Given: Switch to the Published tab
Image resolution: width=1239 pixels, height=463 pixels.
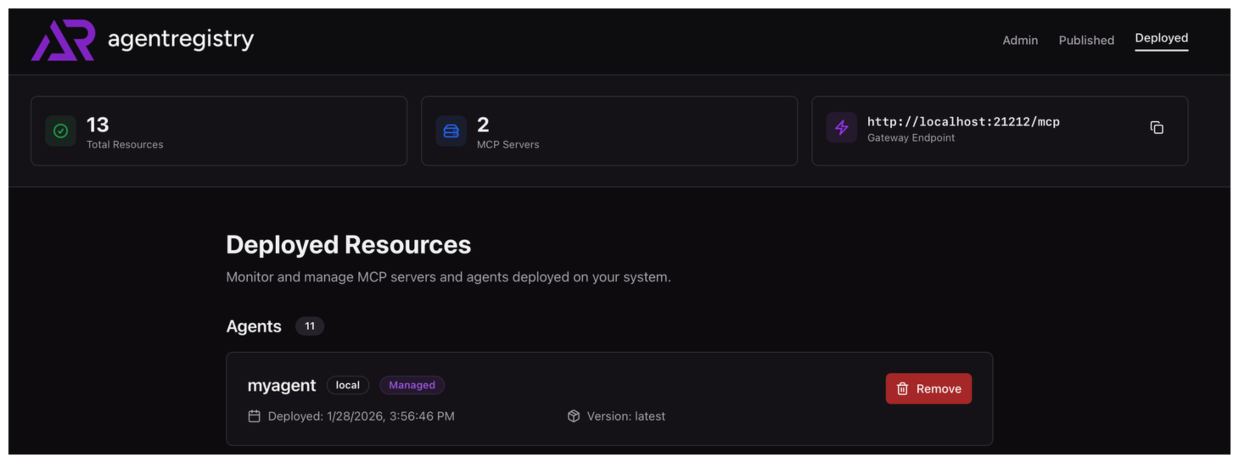Looking at the screenshot, I should click(x=1086, y=40).
